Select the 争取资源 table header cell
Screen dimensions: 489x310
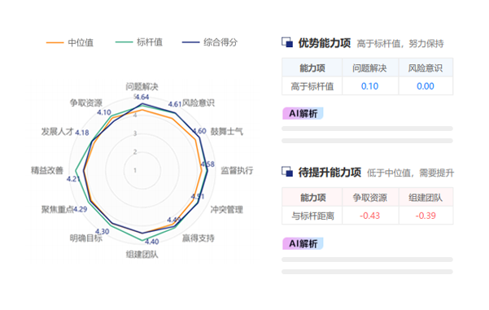(x=370, y=198)
